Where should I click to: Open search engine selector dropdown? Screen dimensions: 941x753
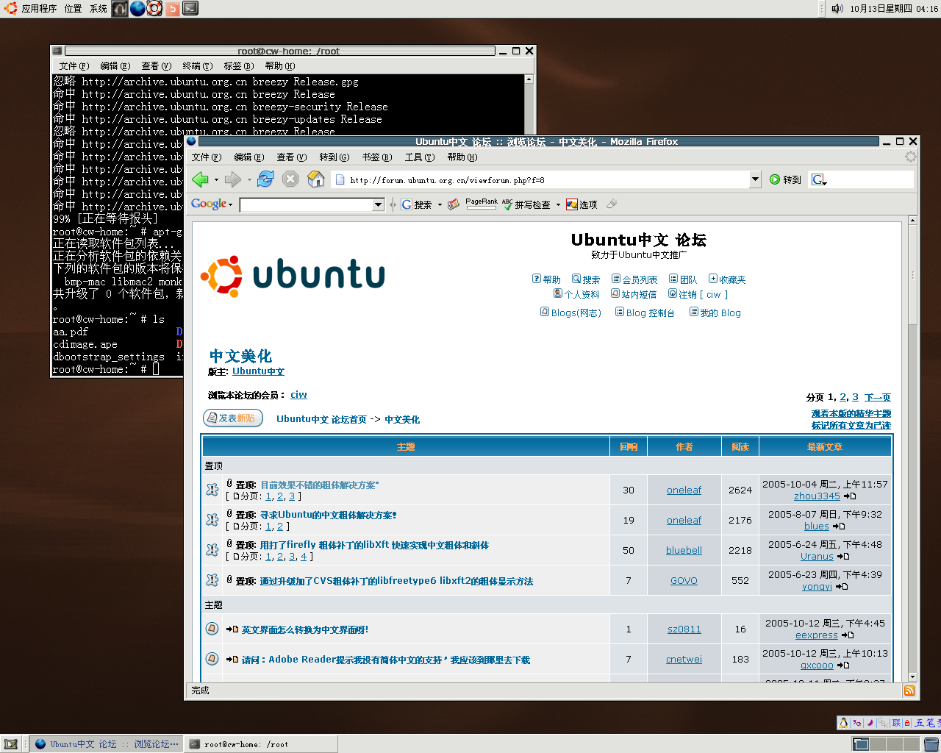point(819,179)
